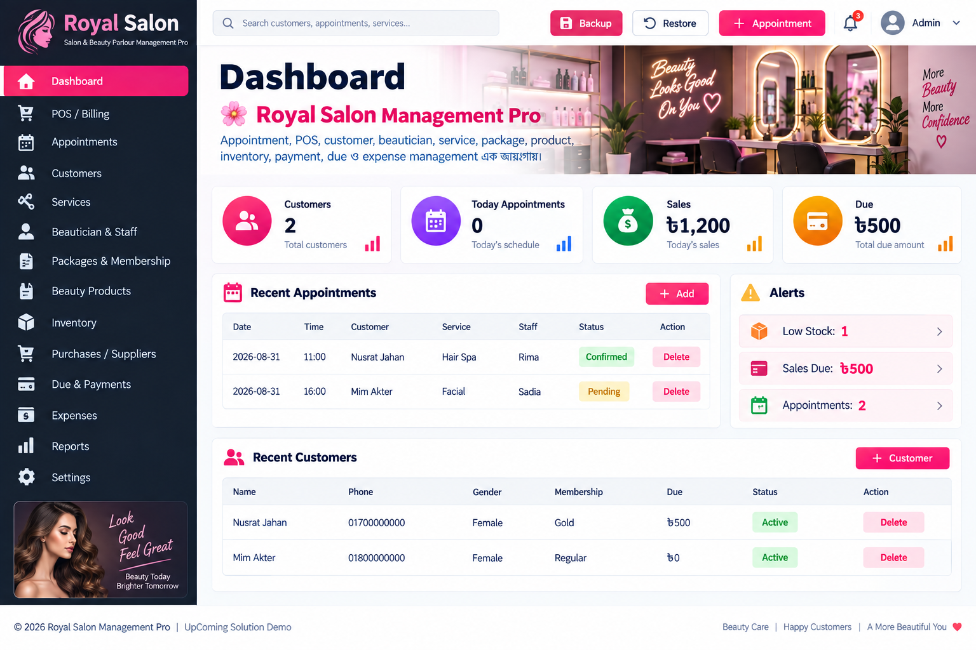
Task: Expand the Appointments alert chevron
Action: (x=939, y=406)
